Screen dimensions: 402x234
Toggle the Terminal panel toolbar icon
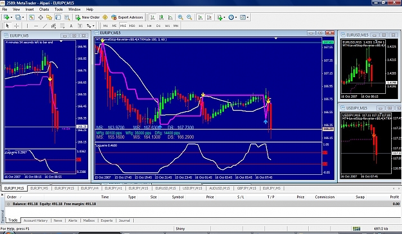(x=58, y=17)
